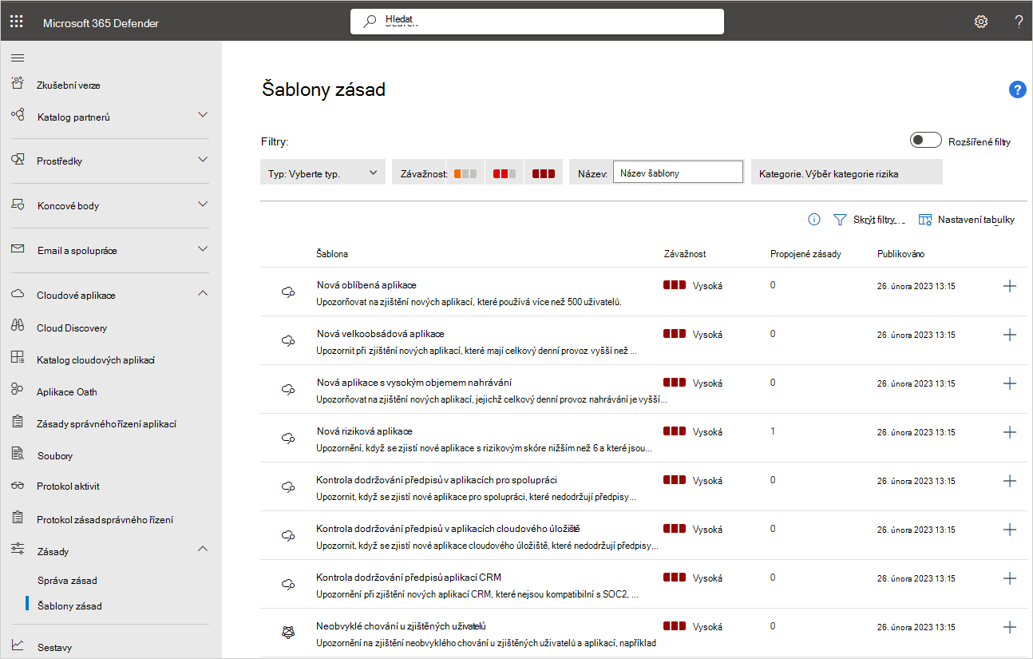Open Nová oblíbená aplikace template
The image size is (1033, 659).
coord(366,284)
